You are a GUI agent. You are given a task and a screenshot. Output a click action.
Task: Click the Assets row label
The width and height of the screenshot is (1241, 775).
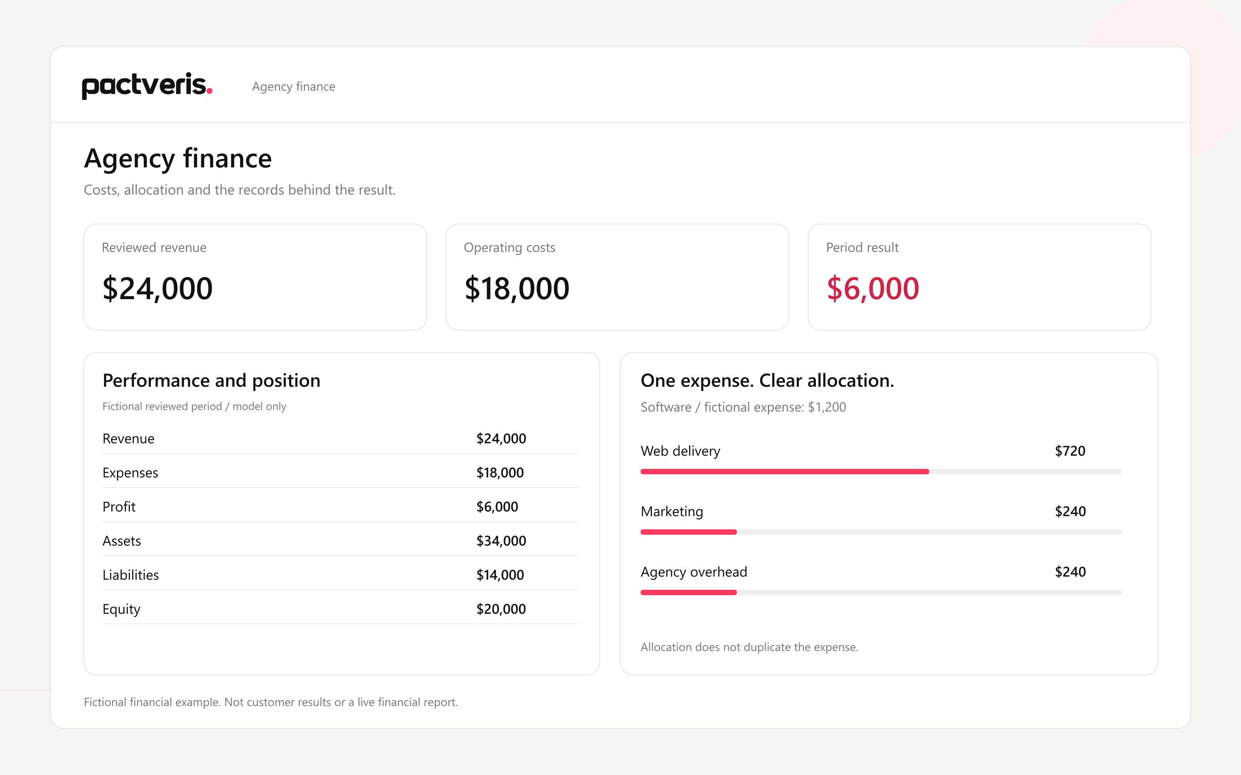click(121, 541)
